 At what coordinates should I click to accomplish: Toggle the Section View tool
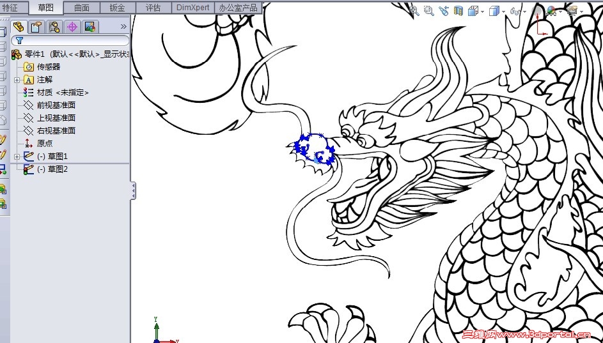(x=458, y=11)
